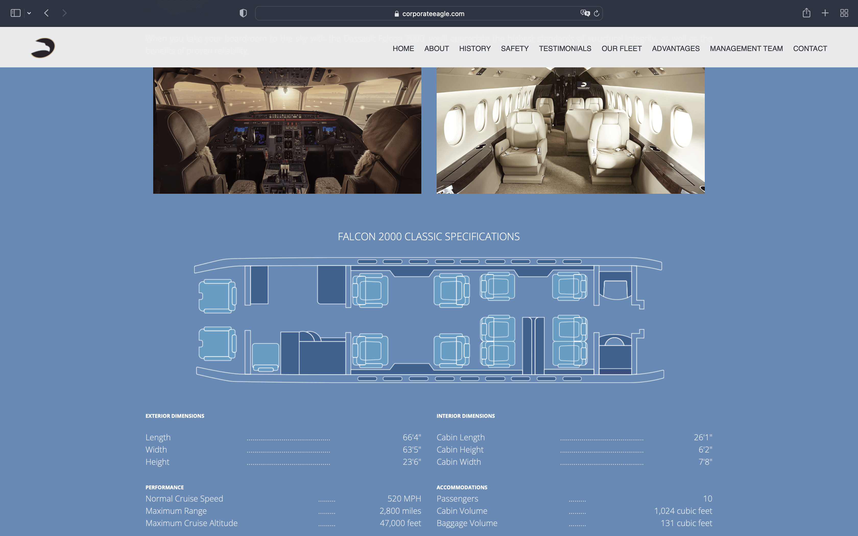Viewport: 858px width, 536px height.
Task: Open a new tab with plus icon
Action: coord(825,13)
